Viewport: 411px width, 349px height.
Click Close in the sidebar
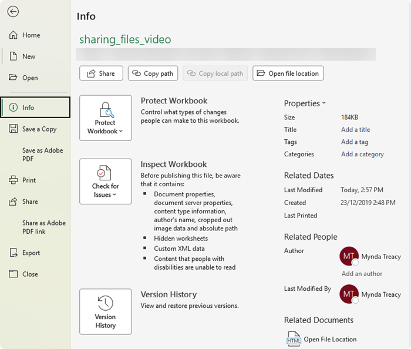pos(35,274)
